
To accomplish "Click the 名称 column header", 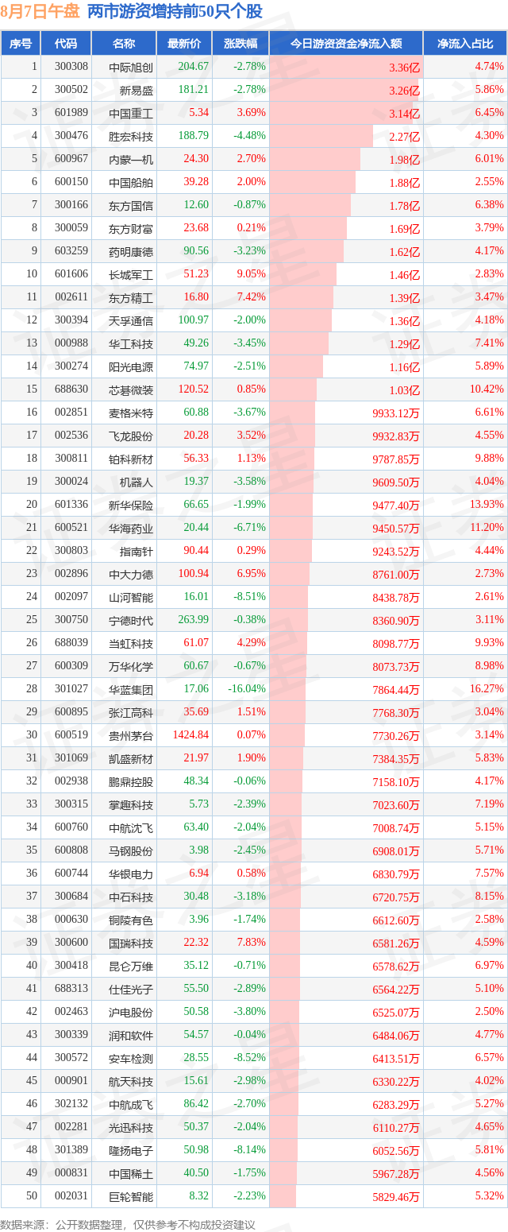I will click(x=124, y=44).
